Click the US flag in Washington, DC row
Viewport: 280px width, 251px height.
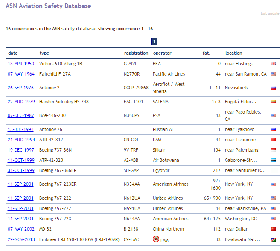point(273,219)
